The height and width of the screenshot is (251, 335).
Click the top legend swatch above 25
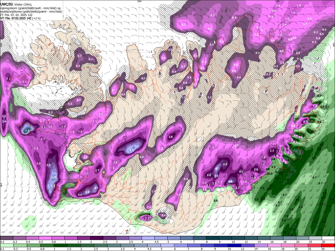[315, 238]
